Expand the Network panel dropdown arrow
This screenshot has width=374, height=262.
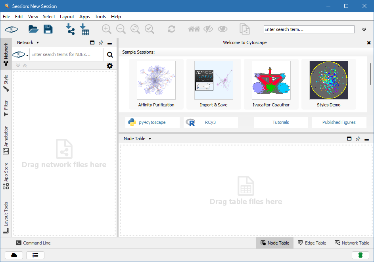(x=38, y=42)
